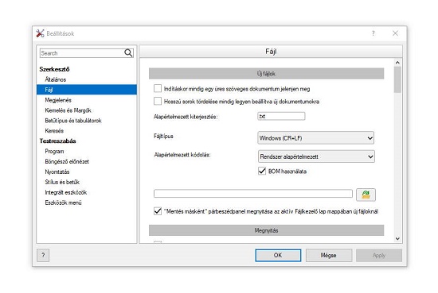Click the Új fájlok section header

266,74
